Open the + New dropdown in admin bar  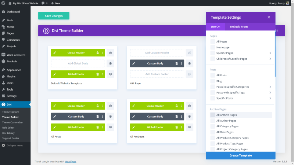[x=56, y=3]
